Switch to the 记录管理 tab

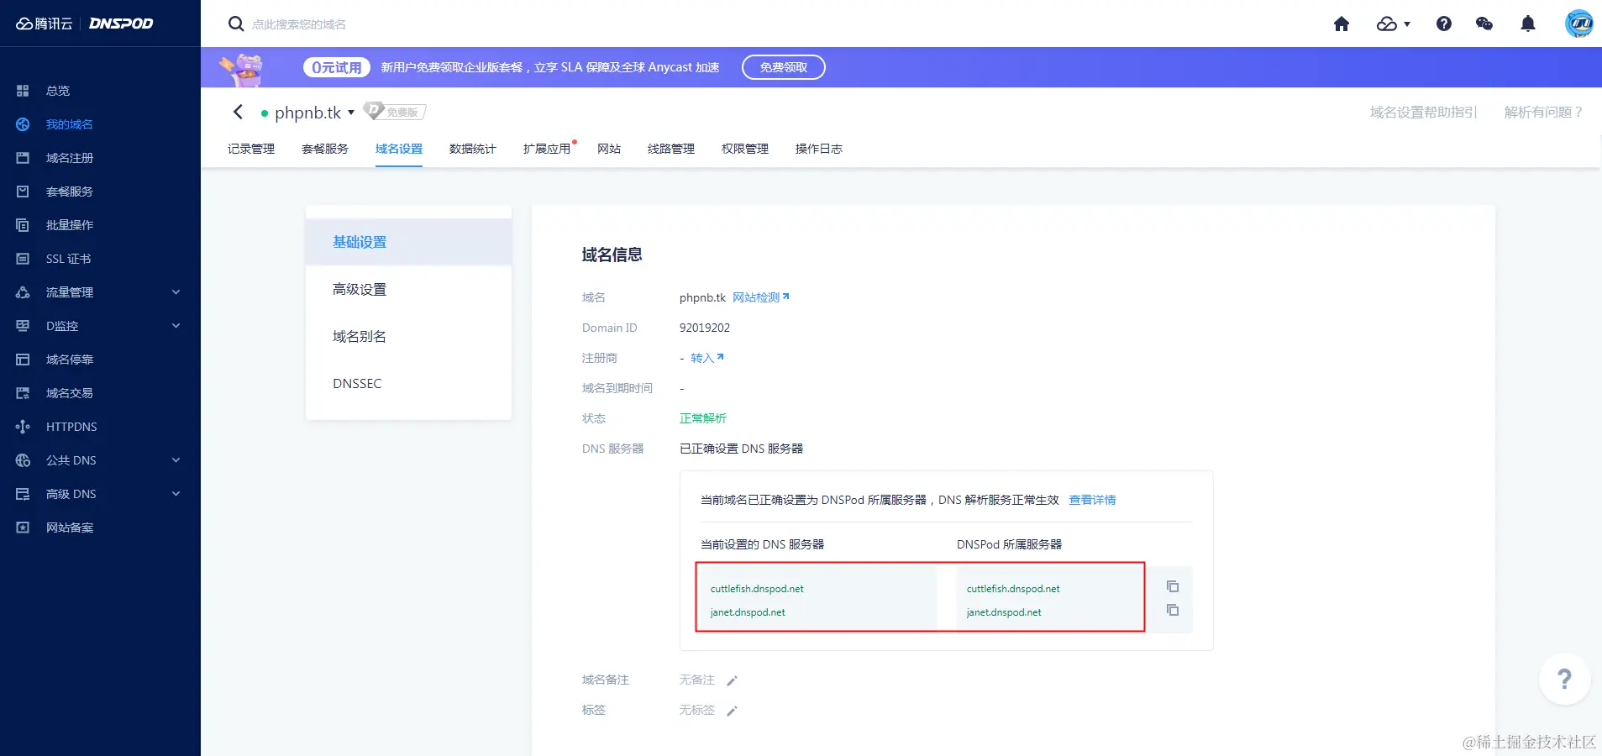(251, 149)
